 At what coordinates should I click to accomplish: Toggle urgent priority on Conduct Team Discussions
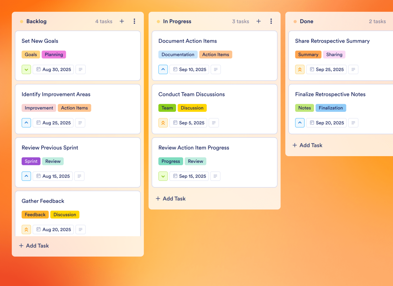(x=163, y=123)
